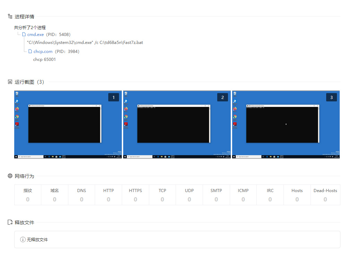Open the Dead-Hosts network category
The width and height of the screenshot is (347, 263).
(x=325, y=195)
